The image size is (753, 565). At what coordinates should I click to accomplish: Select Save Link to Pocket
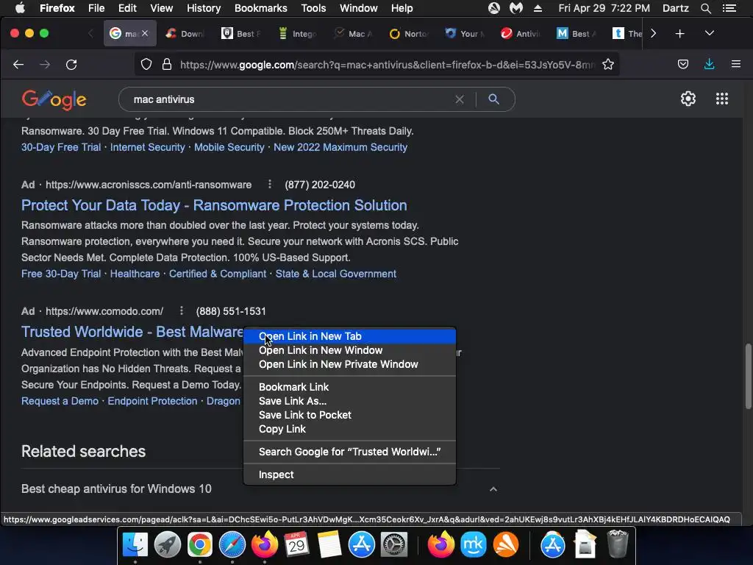click(349, 415)
